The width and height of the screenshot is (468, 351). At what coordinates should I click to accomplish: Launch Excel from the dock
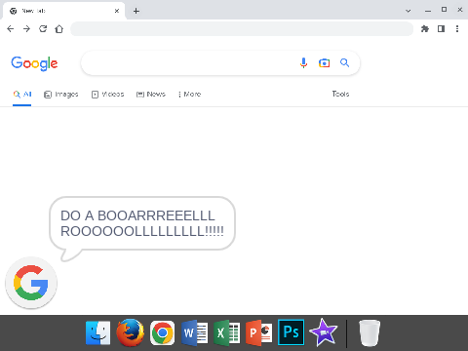[227, 332]
